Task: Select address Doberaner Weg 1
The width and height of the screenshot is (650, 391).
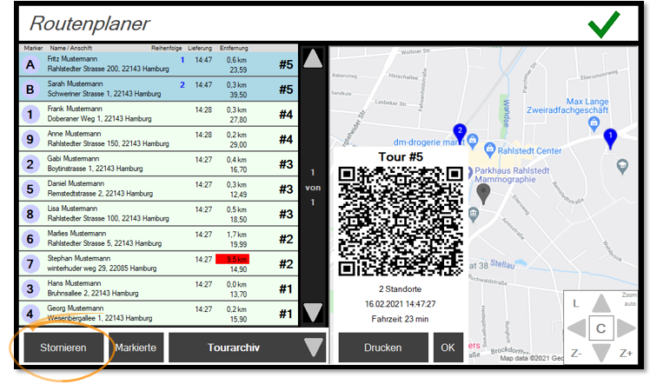Action: click(x=99, y=119)
